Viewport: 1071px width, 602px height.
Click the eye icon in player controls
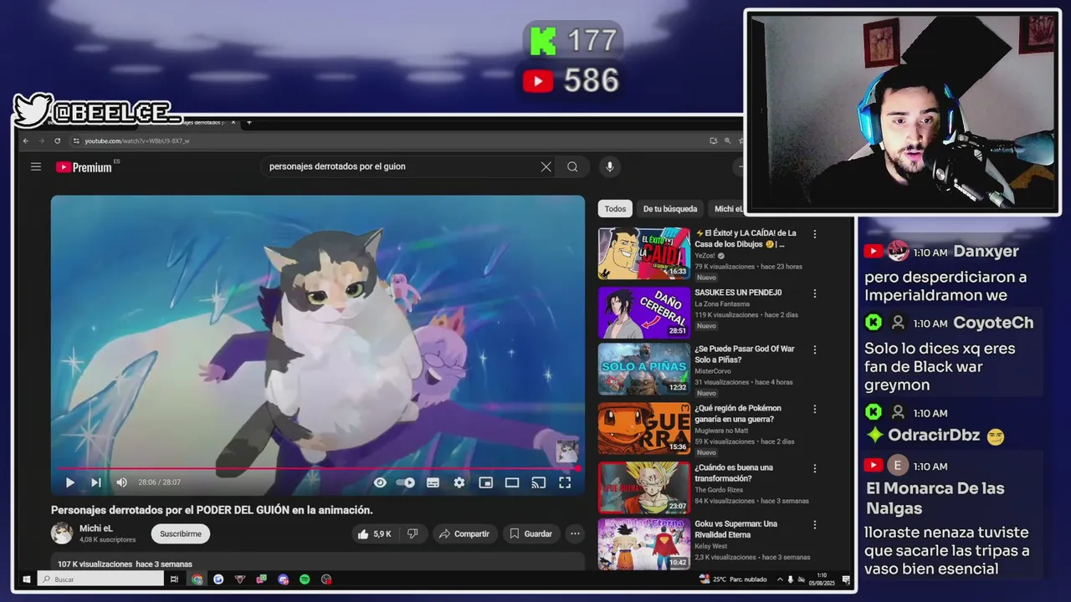pyautogui.click(x=380, y=482)
